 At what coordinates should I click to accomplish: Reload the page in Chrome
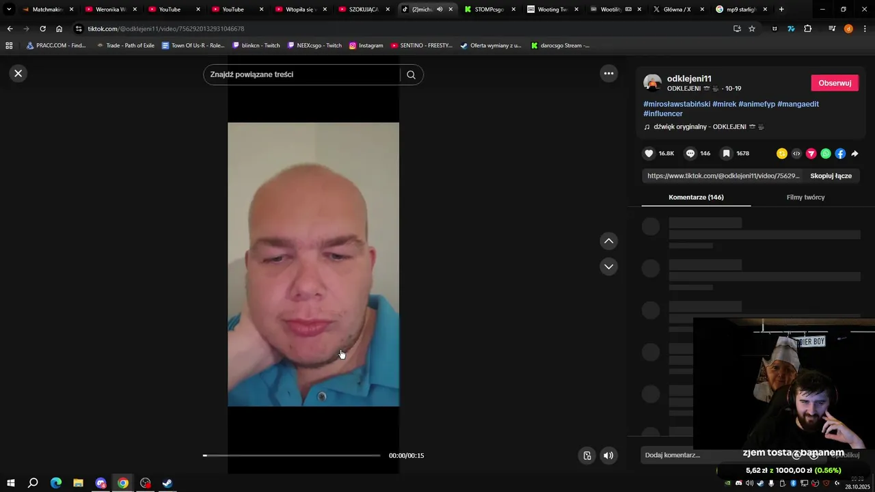[x=42, y=29]
